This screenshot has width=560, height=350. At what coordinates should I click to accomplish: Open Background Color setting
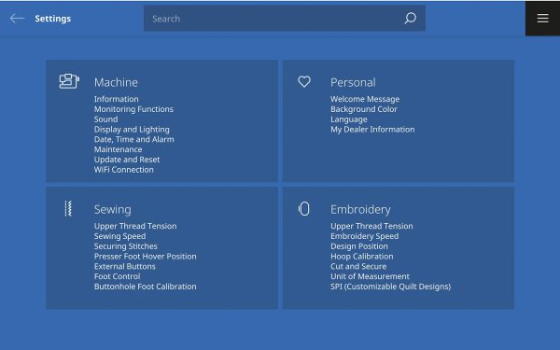364,109
